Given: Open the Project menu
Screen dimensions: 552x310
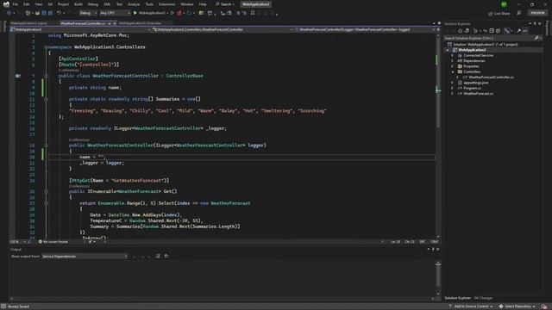Looking at the screenshot, I should [63, 4].
